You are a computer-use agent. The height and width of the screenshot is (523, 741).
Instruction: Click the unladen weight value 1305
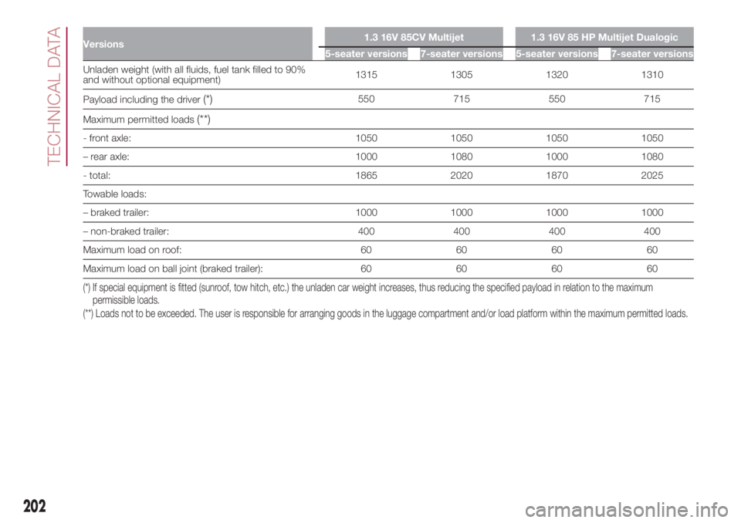pyautogui.click(x=462, y=75)
